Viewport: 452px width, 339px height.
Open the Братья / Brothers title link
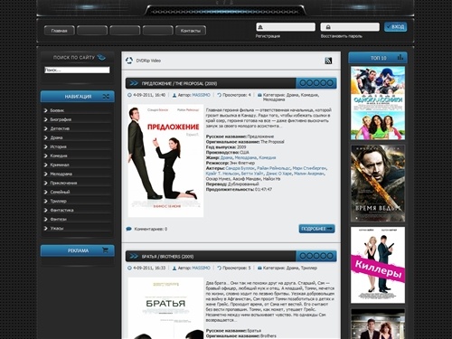167,257
